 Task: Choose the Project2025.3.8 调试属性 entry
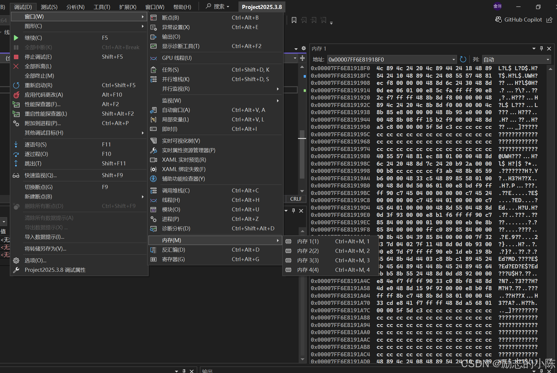click(x=55, y=270)
